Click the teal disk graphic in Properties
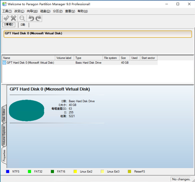This screenshot has width=195, height=182. click(27, 110)
